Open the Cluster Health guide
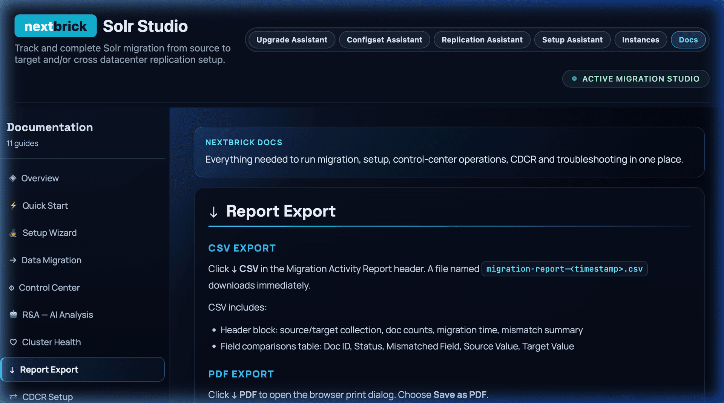This screenshot has height=403, width=724. 82,342
